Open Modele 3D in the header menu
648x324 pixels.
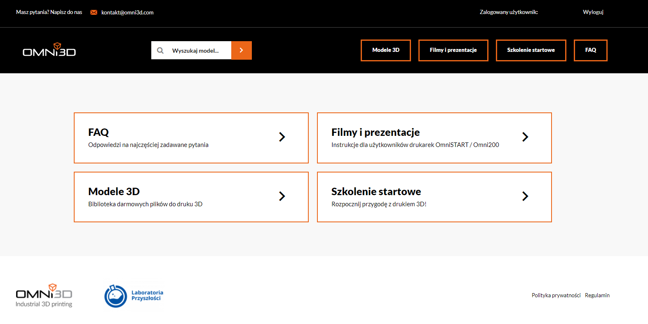click(x=386, y=50)
